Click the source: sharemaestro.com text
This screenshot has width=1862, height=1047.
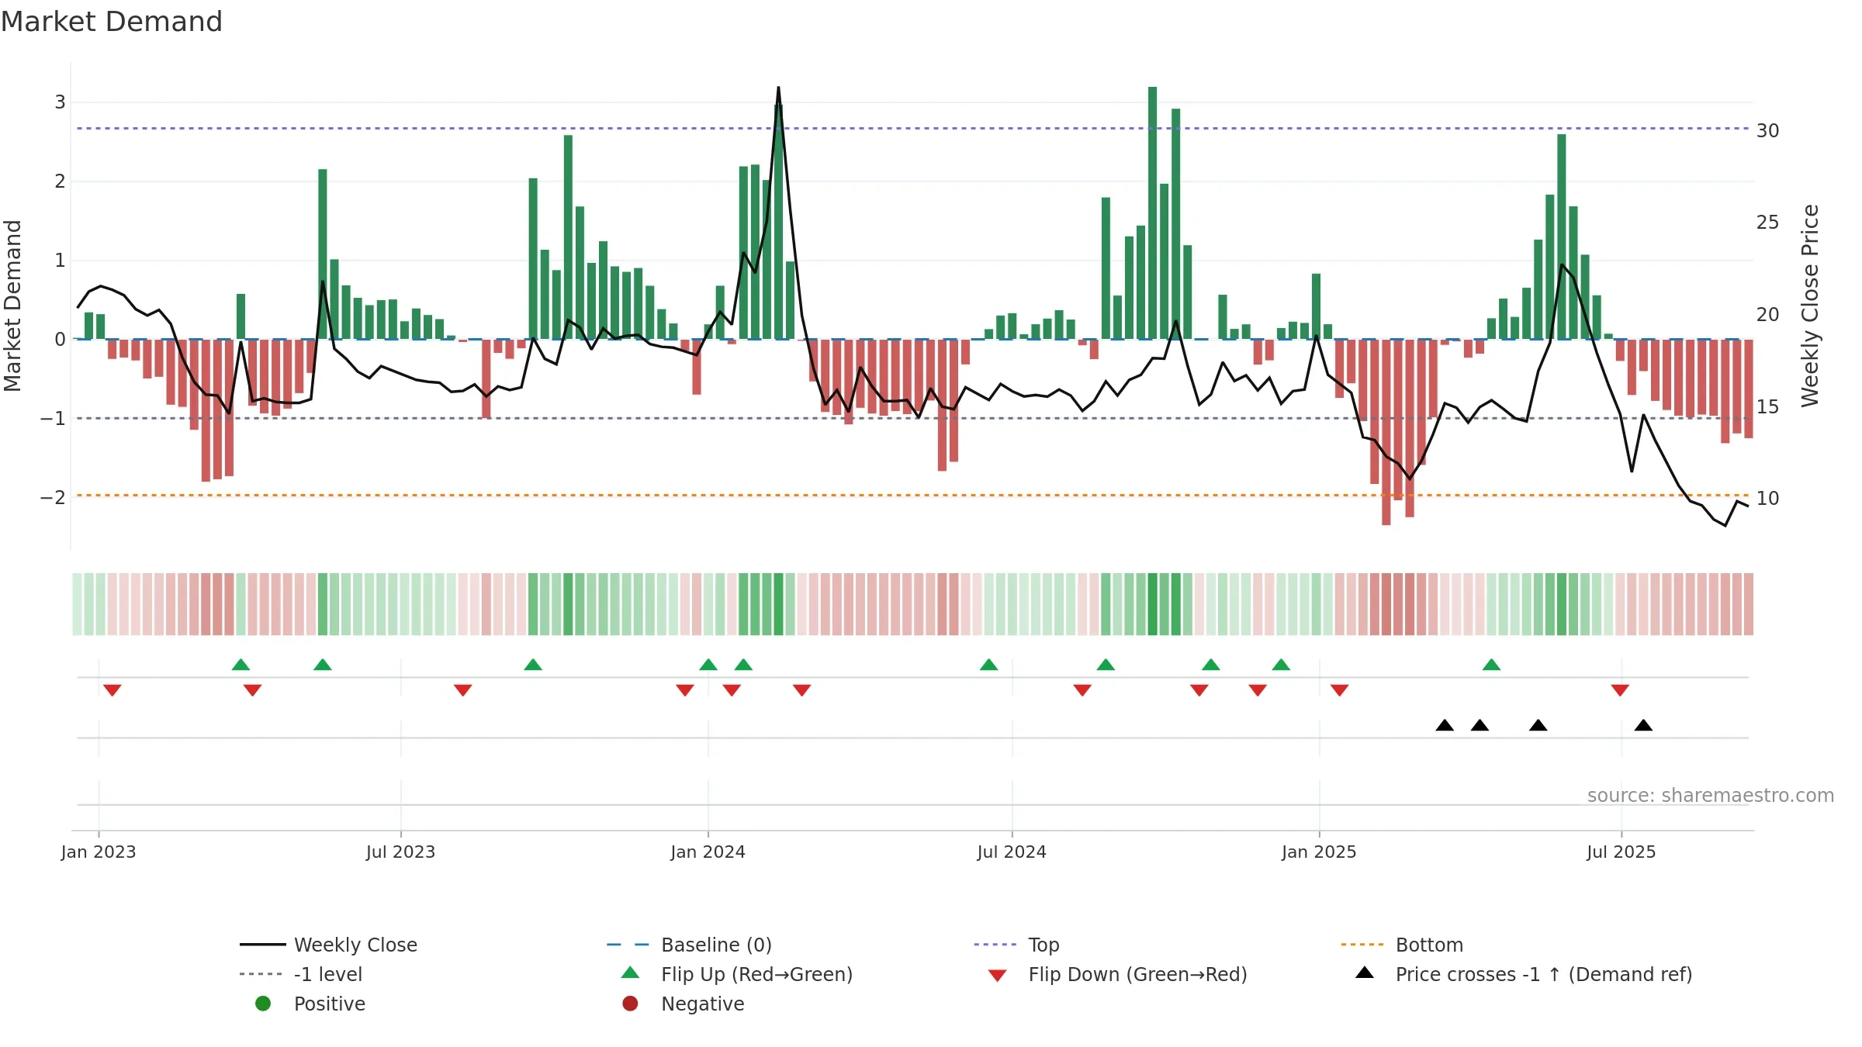[1711, 796]
